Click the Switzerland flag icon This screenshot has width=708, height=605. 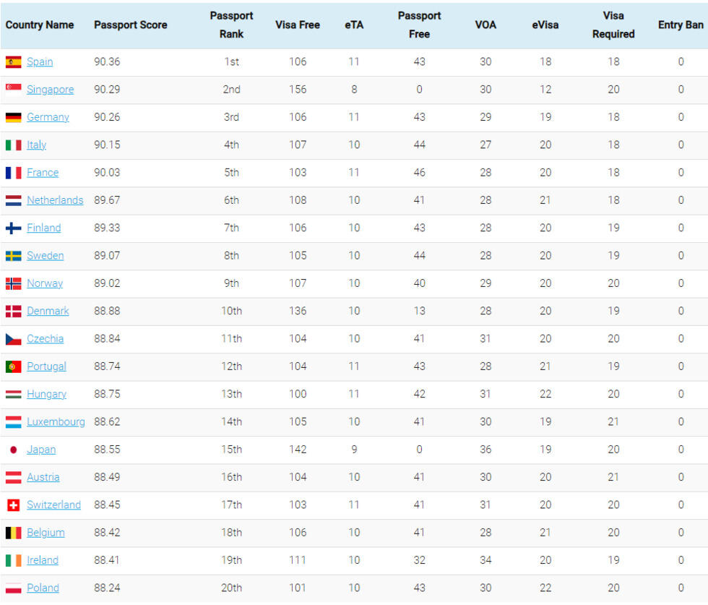click(x=13, y=505)
